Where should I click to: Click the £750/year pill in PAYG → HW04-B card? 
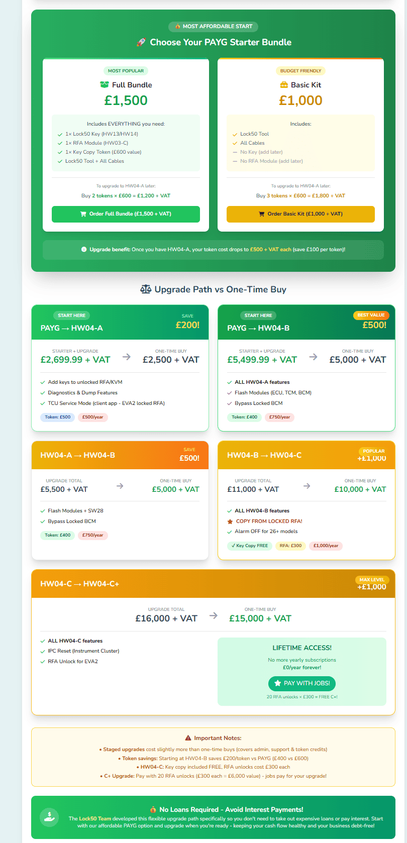click(x=279, y=417)
